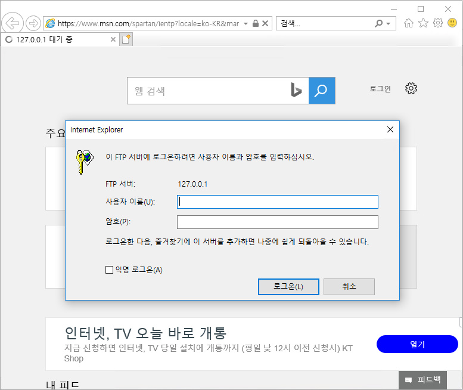Screen dimensions: 463x390
Task: Click the 127.0.0.1 FTP server text
Action: click(x=192, y=184)
